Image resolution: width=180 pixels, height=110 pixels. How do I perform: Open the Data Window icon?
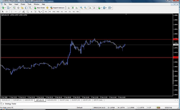(x=18, y=8)
